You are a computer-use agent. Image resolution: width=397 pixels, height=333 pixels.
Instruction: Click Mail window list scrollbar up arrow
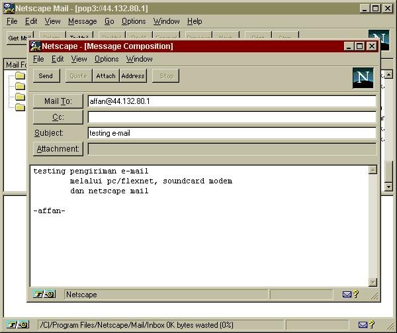(x=388, y=74)
